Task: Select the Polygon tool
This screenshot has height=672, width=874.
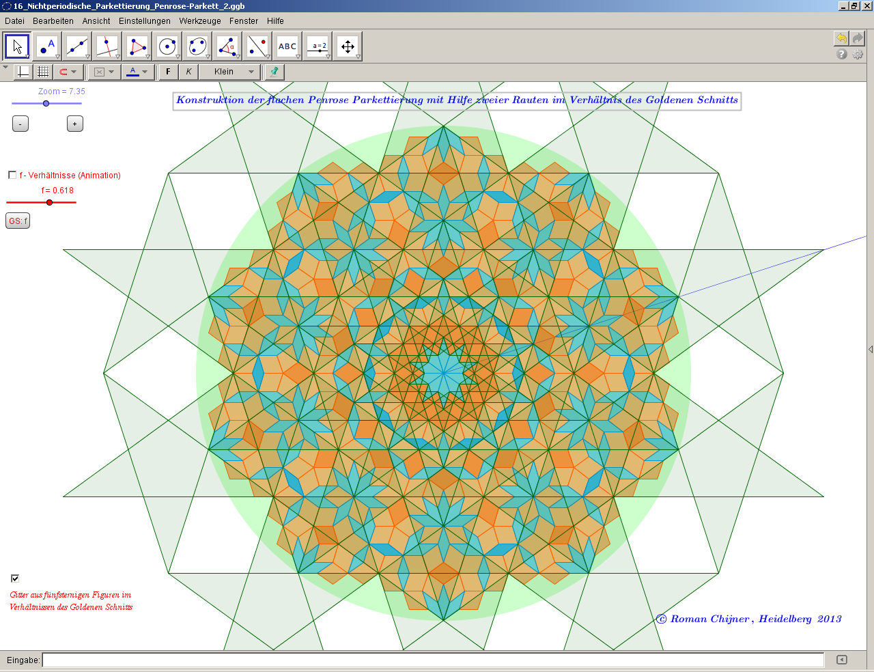Action: (137, 46)
